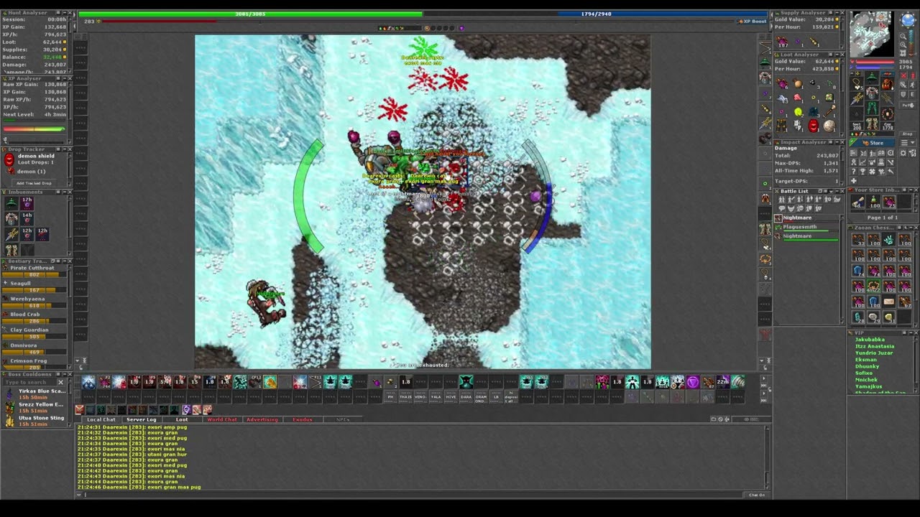
Task: Select the boots equipment slot
Action: 873,123
